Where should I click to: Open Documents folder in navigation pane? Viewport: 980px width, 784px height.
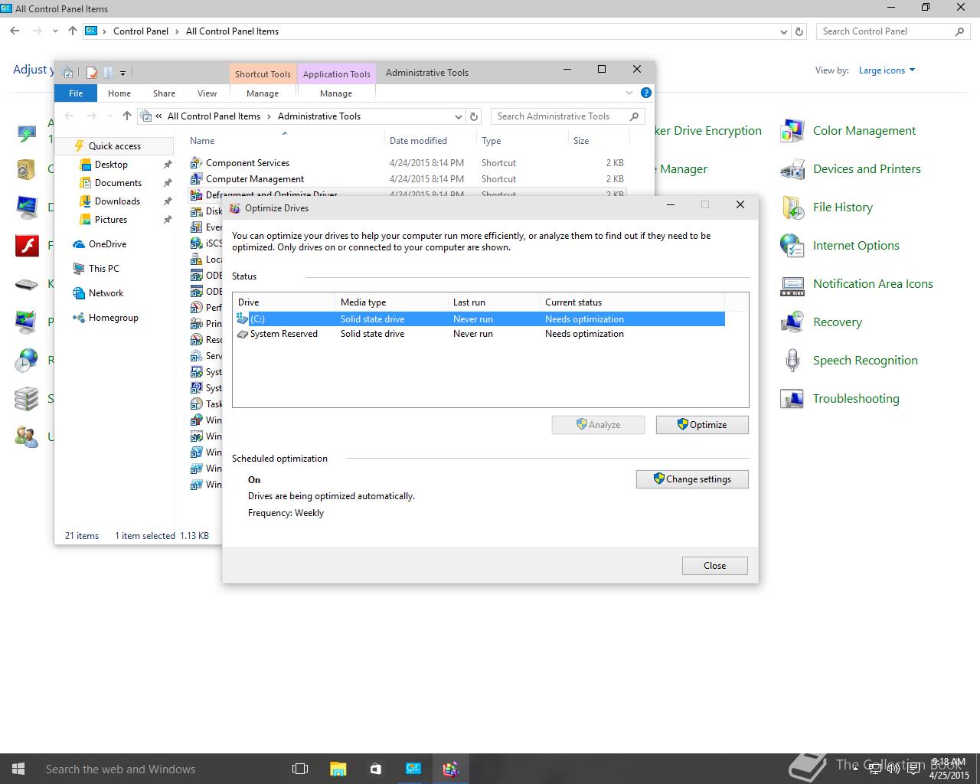[118, 183]
